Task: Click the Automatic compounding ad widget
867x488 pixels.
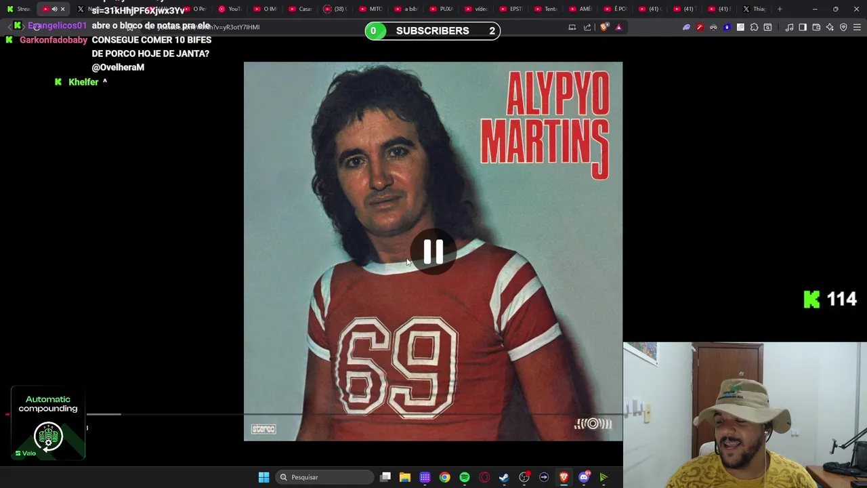Action: (x=48, y=424)
